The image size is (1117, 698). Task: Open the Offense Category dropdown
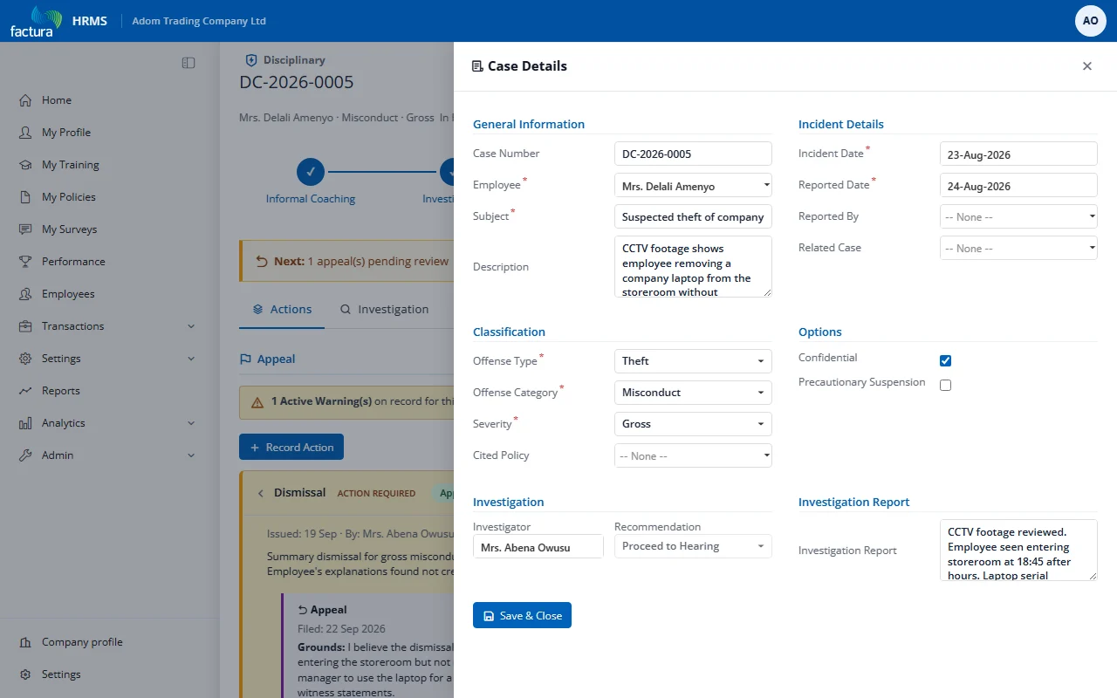click(x=693, y=392)
